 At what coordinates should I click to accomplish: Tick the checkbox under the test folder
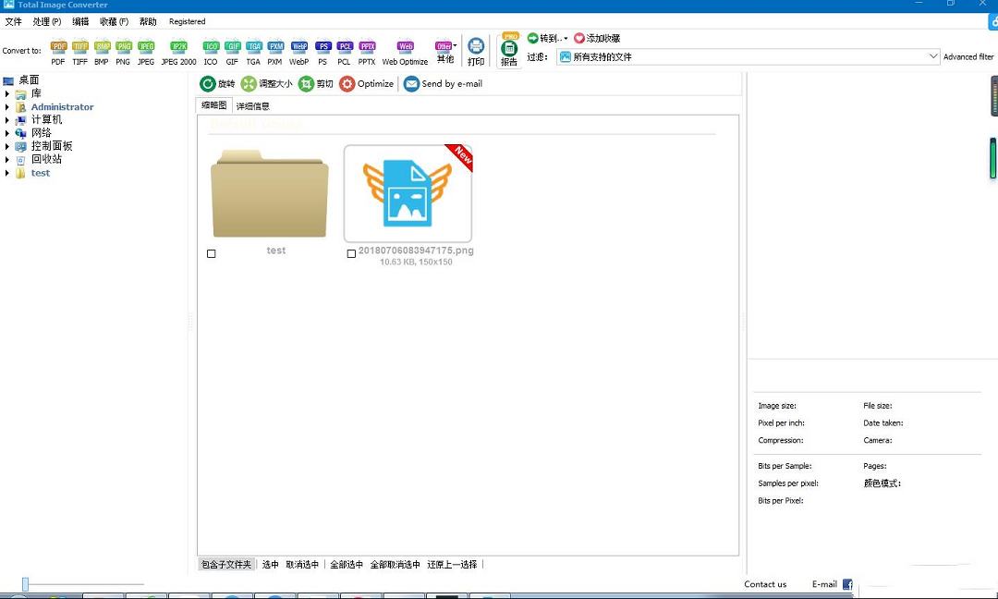click(212, 253)
